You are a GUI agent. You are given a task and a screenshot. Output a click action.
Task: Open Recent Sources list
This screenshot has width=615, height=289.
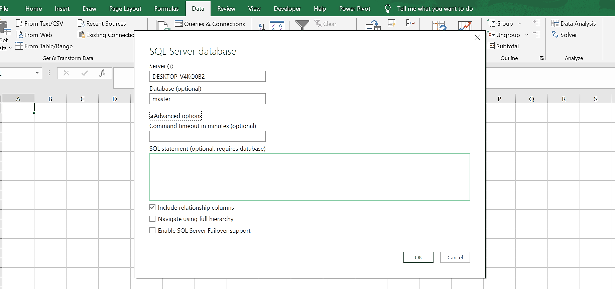102,24
